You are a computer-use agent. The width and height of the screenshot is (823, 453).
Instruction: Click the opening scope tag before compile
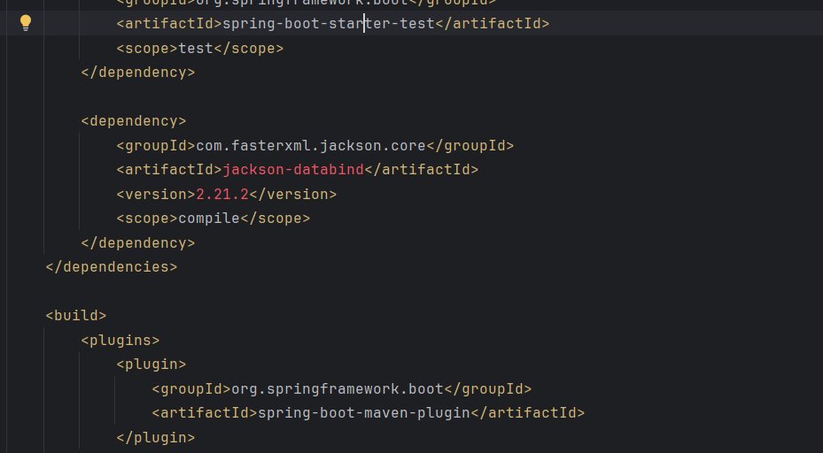tap(146, 219)
